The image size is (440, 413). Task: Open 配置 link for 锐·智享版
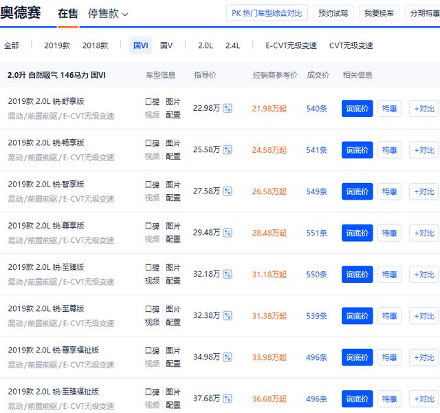(x=173, y=198)
